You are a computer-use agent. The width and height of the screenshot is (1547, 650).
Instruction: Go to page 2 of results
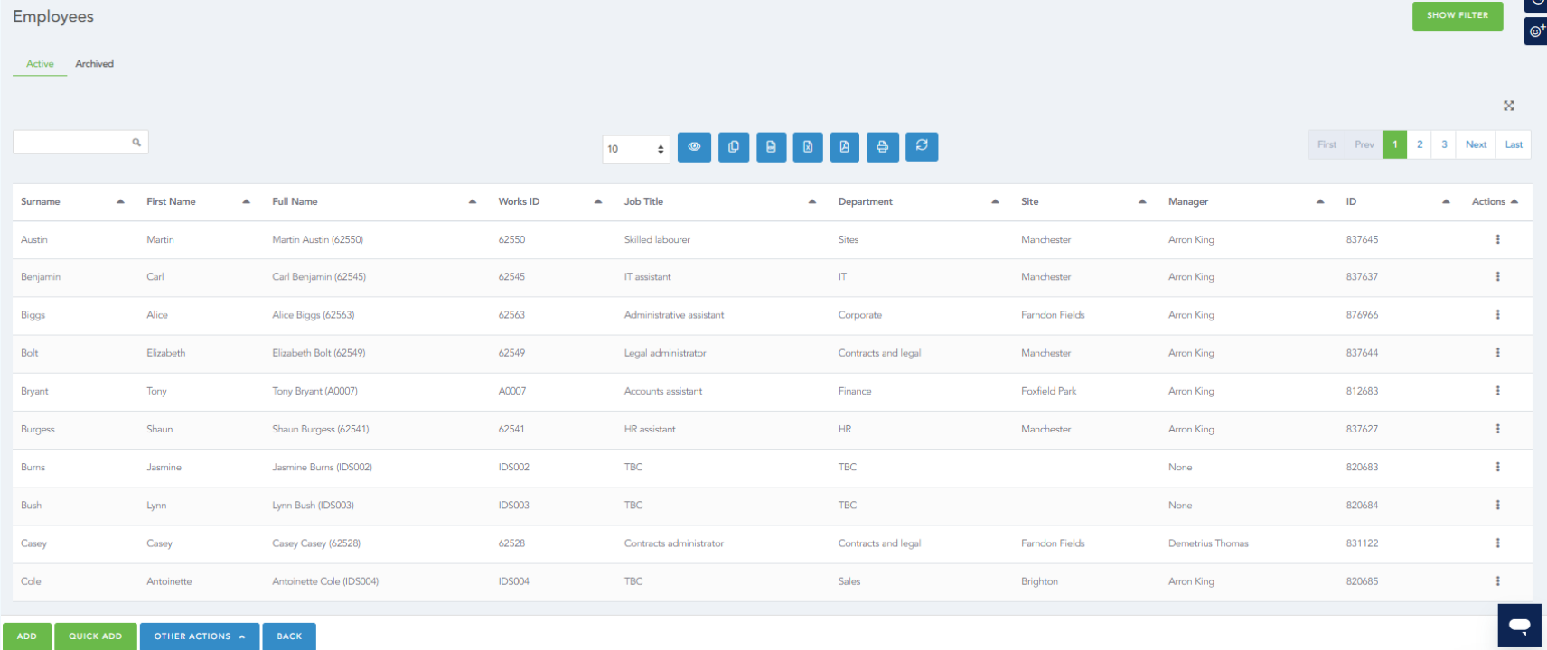(x=1420, y=144)
